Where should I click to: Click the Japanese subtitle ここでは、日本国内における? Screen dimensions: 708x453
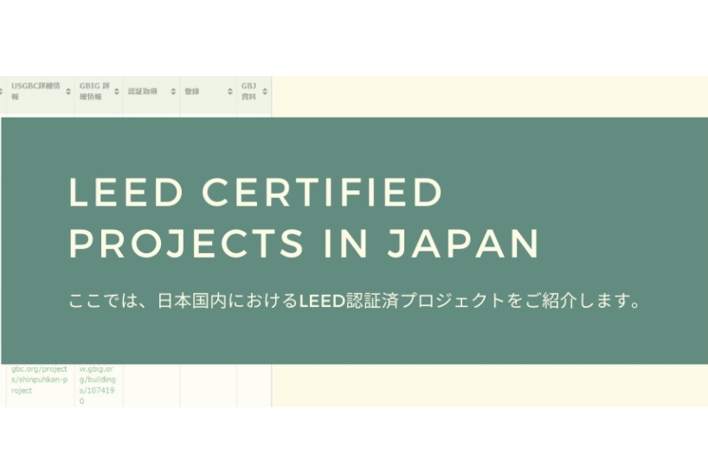tap(355, 301)
